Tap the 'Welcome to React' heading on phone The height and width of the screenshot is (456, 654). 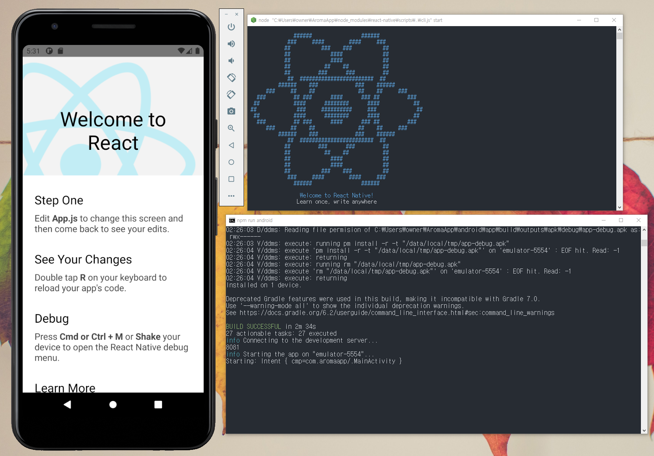point(113,131)
